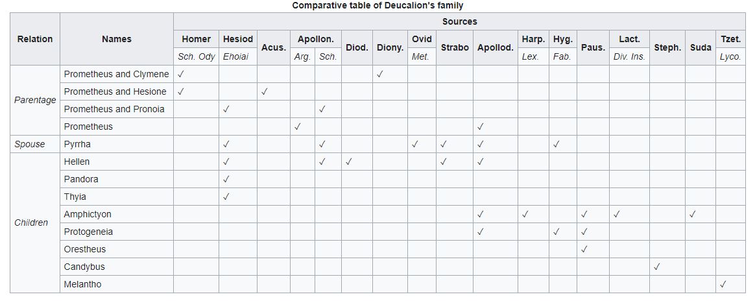Image resolution: width=755 pixels, height=301 pixels.
Task: Click the checkmark in the Candybus row
Action: coord(657,267)
